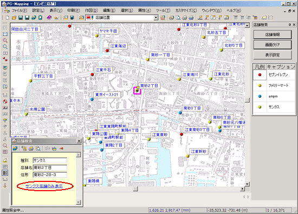Click the open folder icon in main toolbar
The height and width of the screenshot is (214, 298).
point(14,18)
